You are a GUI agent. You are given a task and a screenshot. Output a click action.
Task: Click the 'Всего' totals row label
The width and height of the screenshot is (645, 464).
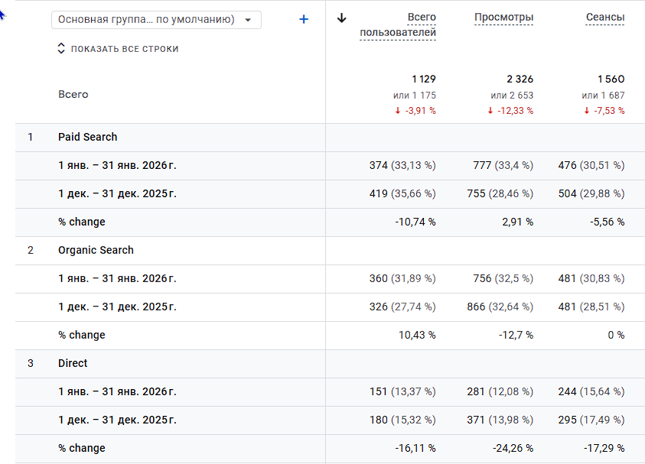tap(73, 95)
